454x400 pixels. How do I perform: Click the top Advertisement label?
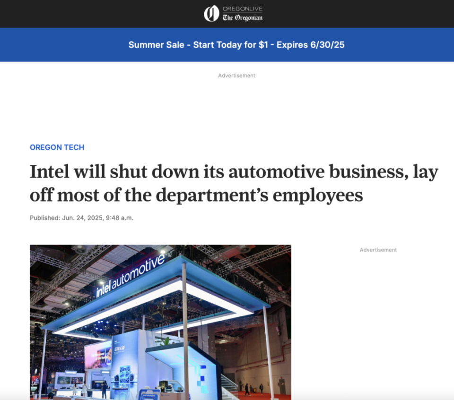point(236,76)
